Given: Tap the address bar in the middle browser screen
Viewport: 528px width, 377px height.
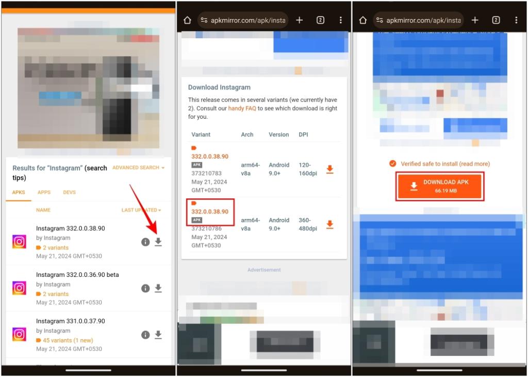Looking at the screenshot, I should (x=243, y=20).
